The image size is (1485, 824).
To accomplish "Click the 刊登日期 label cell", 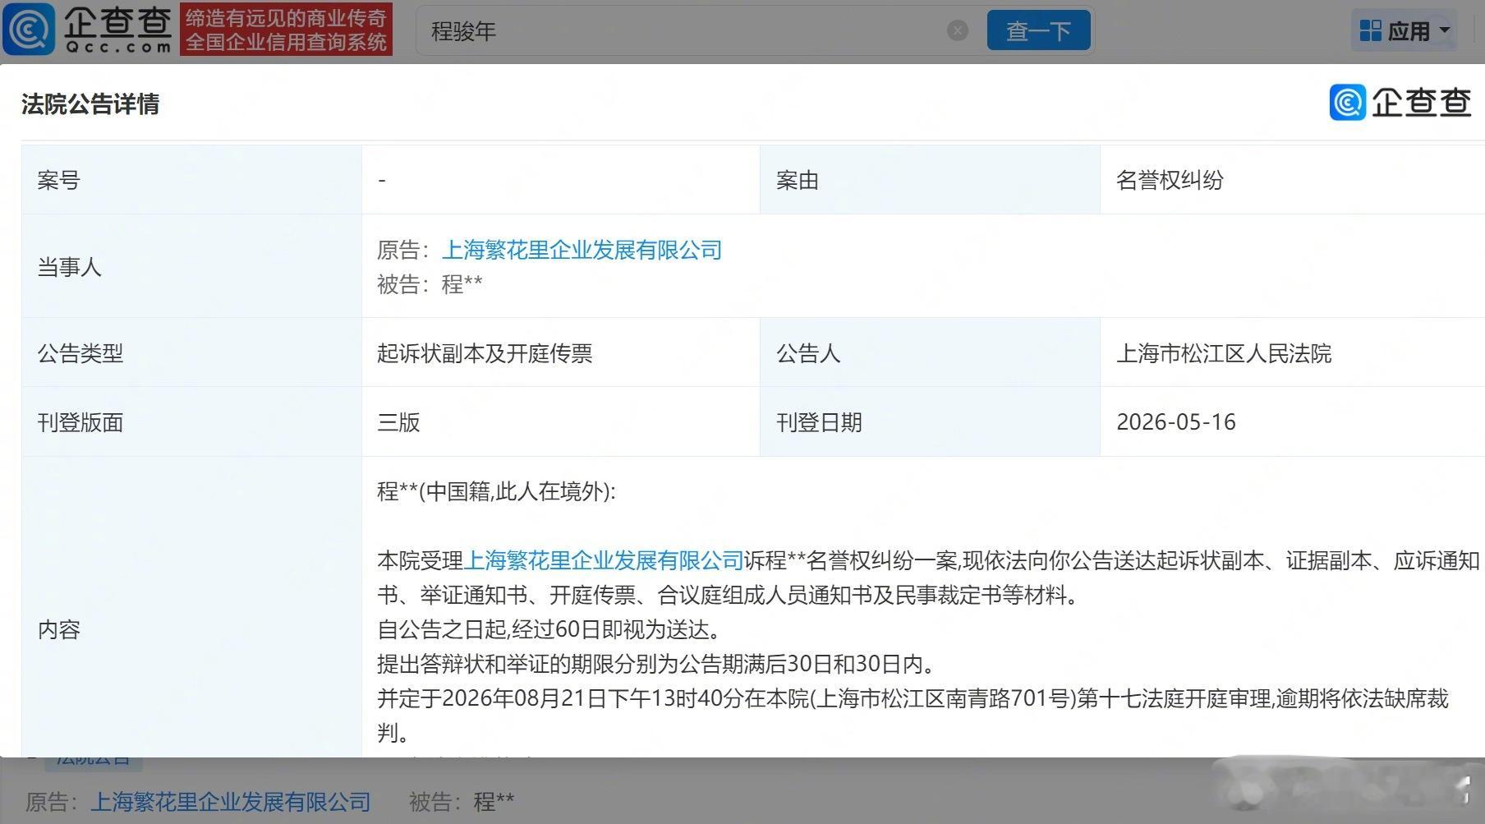I will pyautogui.click(x=930, y=422).
